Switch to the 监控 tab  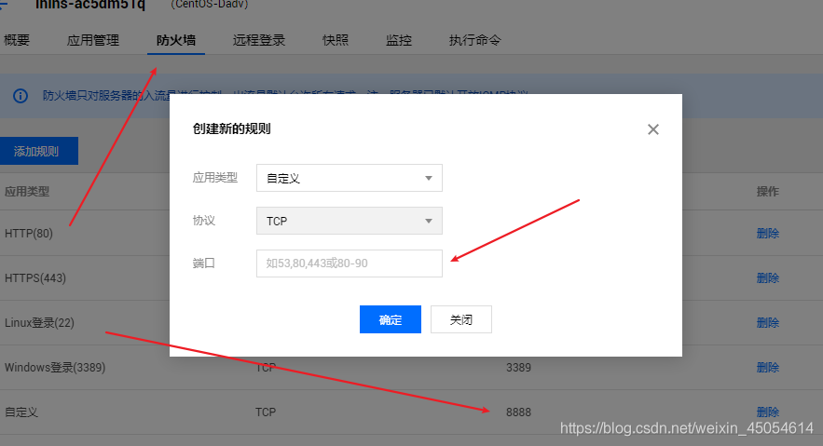[x=399, y=40]
